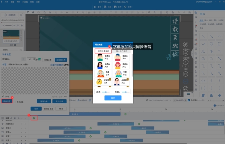Select the dashed square shape
Viewport: 225px width, 144px height.
click(x=220, y=44)
